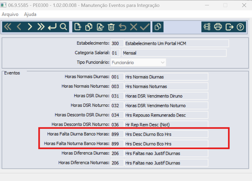Click the undo arrow icon
The width and height of the screenshot is (252, 181).
click(x=122, y=27)
